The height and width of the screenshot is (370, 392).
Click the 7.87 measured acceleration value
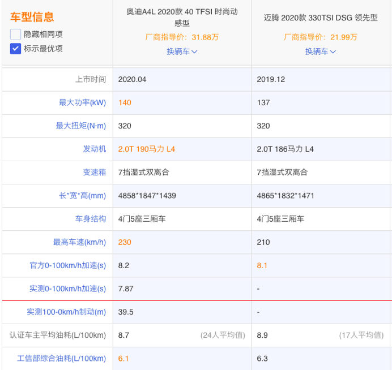(126, 289)
